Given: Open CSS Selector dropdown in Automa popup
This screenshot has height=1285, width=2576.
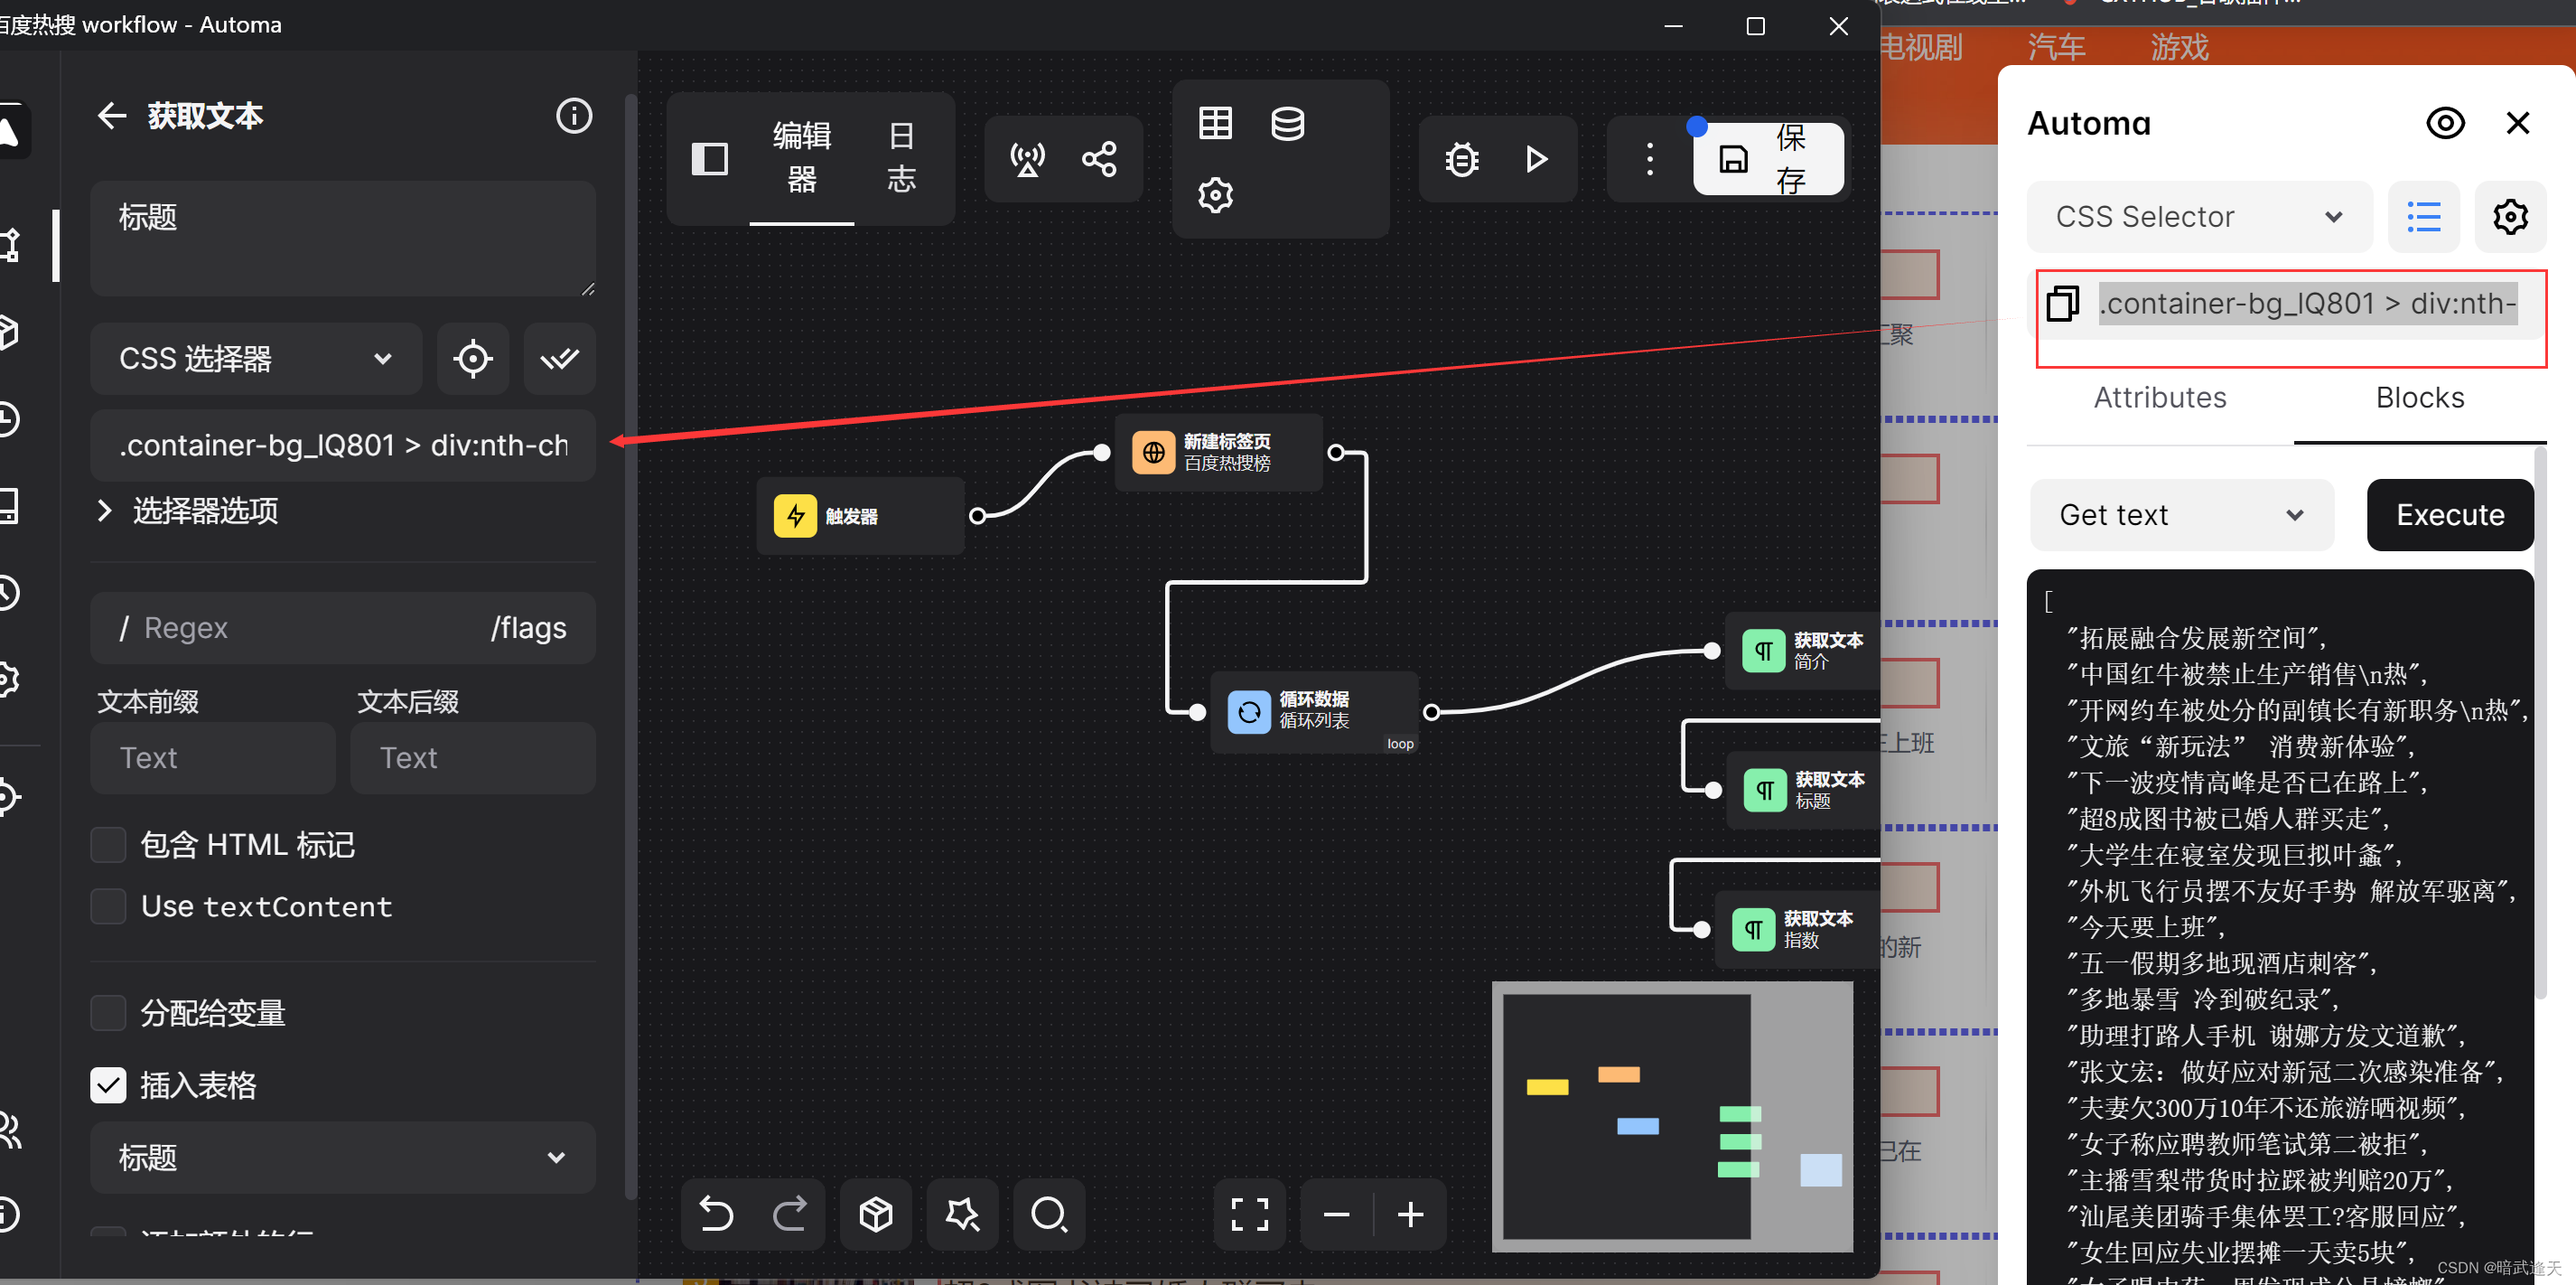Looking at the screenshot, I should 2199,216.
